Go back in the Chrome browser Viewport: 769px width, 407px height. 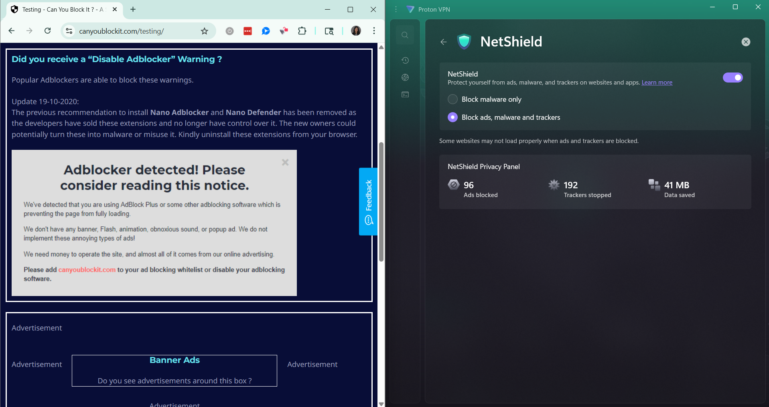pos(12,31)
